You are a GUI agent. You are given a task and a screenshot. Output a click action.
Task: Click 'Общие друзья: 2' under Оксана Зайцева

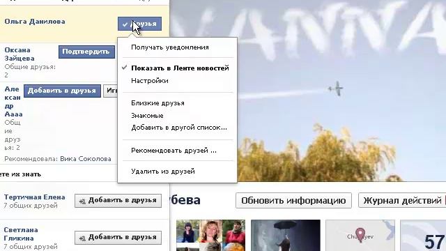pos(30,71)
